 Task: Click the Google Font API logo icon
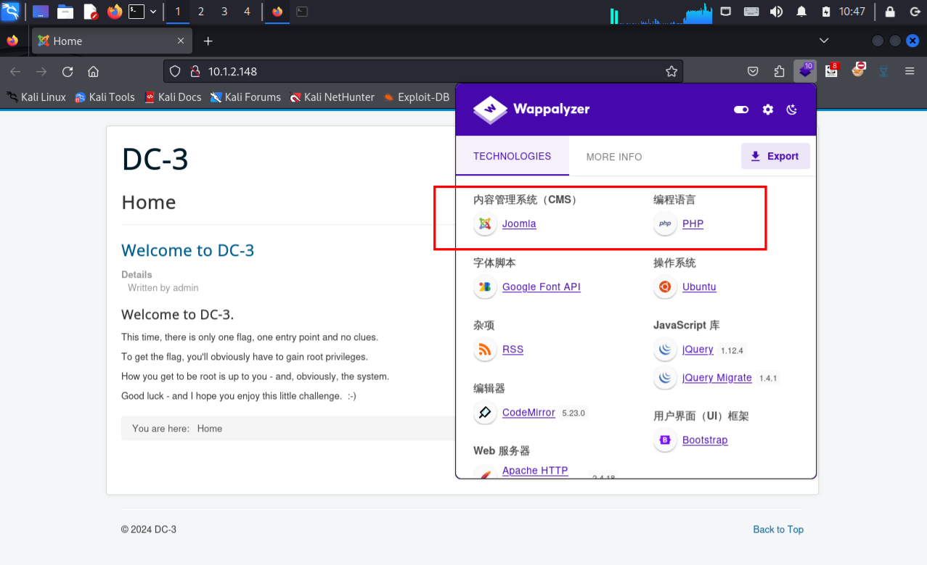coord(485,286)
